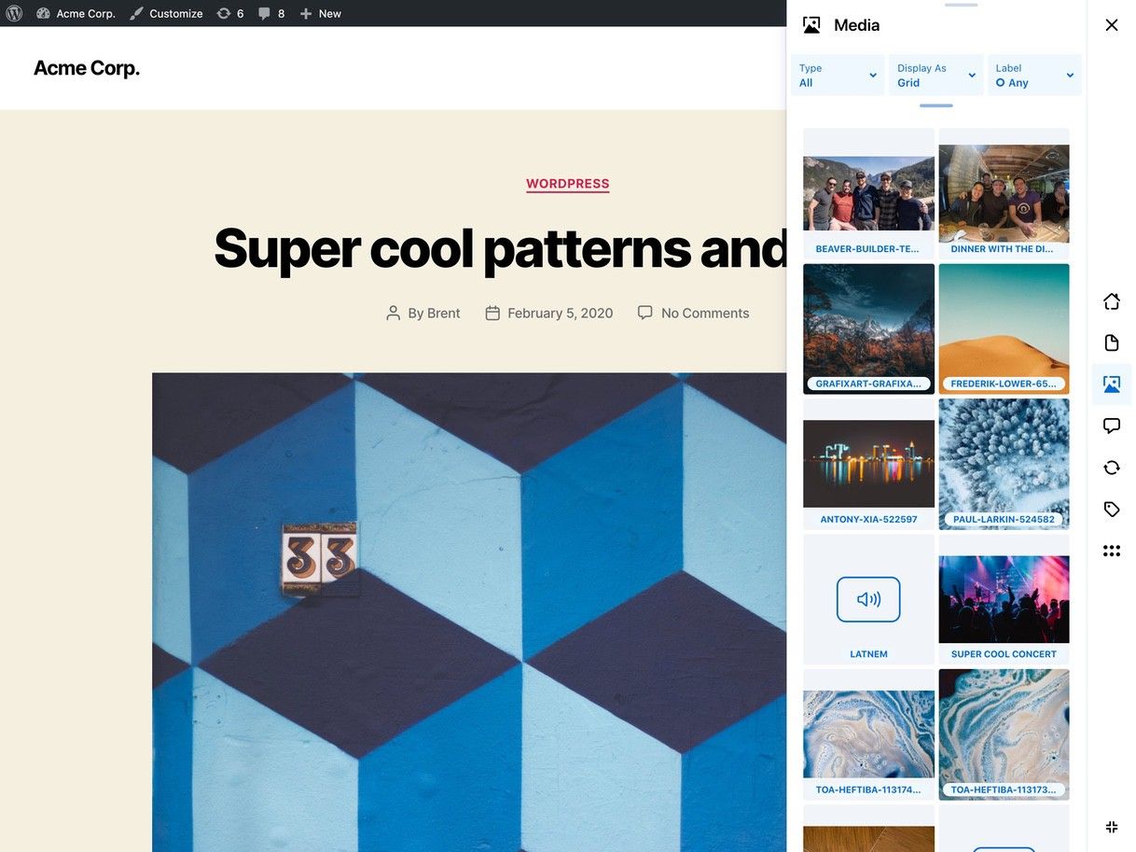Image resolution: width=1136 pixels, height=852 pixels.
Task: Open the No Comments link
Action: [704, 314]
